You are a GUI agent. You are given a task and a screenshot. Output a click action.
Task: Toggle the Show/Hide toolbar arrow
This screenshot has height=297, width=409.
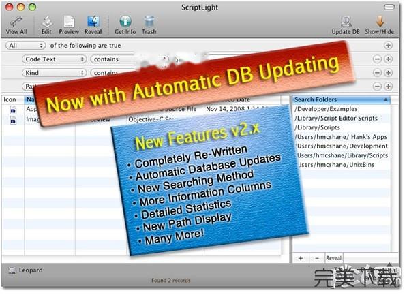coord(380,25)
